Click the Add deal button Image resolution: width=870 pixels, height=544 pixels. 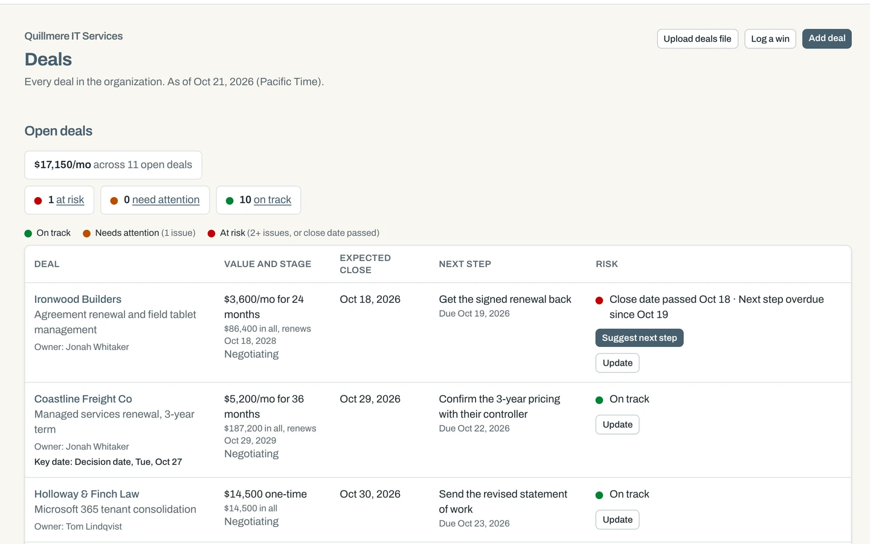826,39
